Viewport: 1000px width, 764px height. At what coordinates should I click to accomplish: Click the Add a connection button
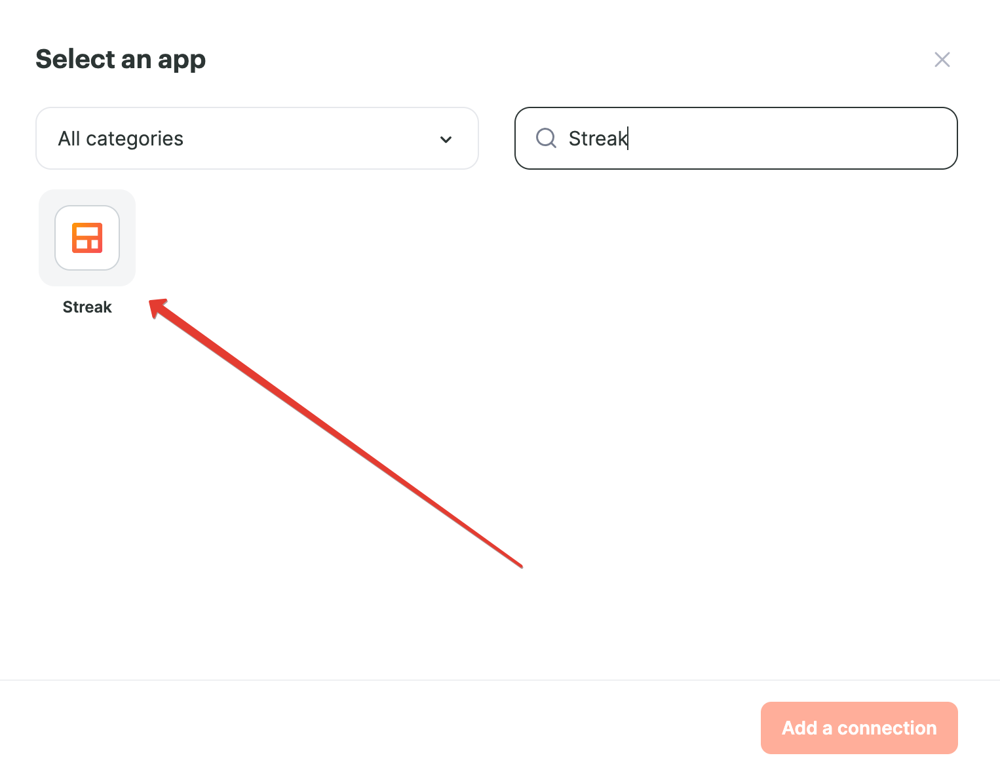pos(859,728)
